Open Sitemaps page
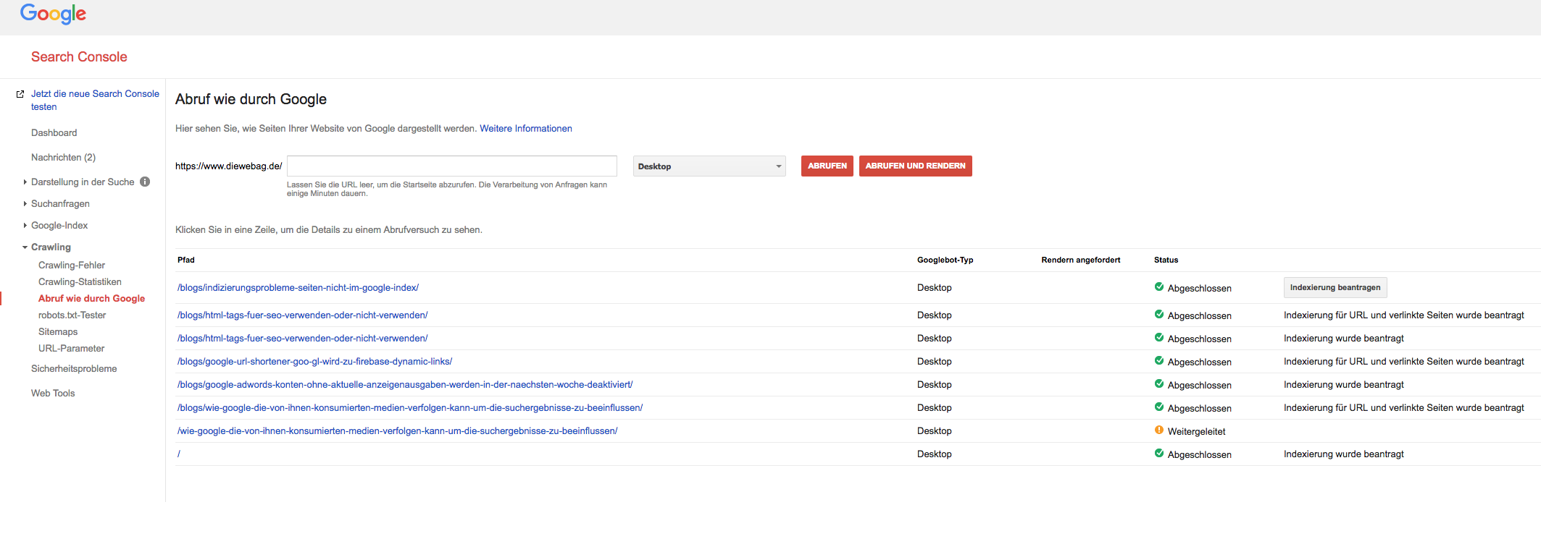Screen dimensions: 1541x552 [x=58, y=331]
